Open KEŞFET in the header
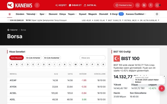This screenshot has width=167, height=104. [61, 5]
